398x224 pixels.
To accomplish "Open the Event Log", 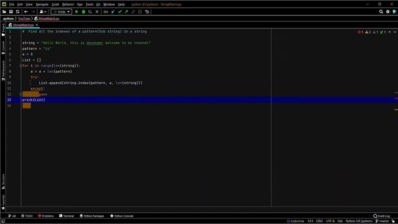I will 381,216.
